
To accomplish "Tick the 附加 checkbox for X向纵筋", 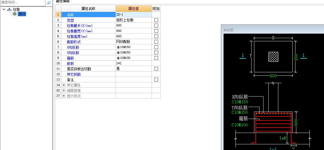I will [156, 47].
